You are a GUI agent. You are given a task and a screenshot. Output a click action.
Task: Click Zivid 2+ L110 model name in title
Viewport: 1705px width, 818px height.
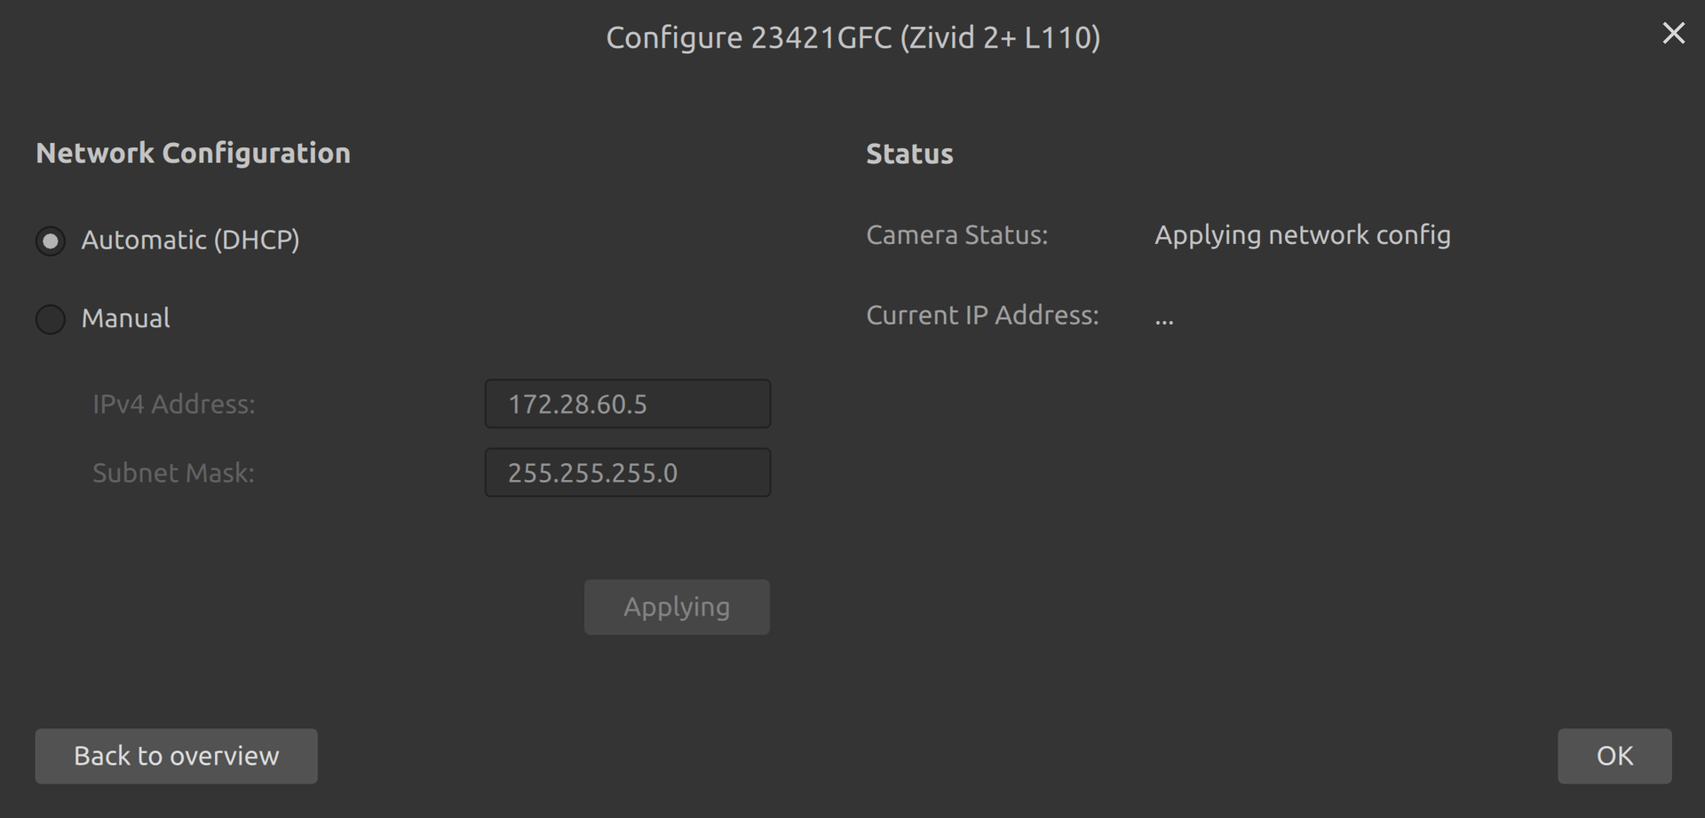point(1000,38)
